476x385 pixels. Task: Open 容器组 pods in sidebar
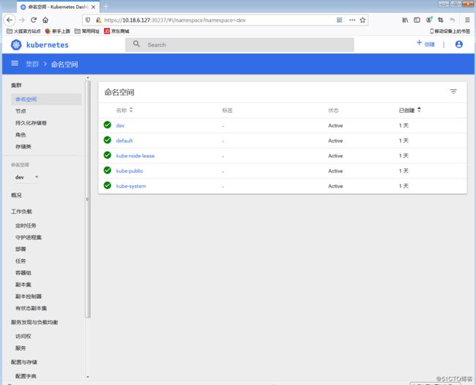23,273
